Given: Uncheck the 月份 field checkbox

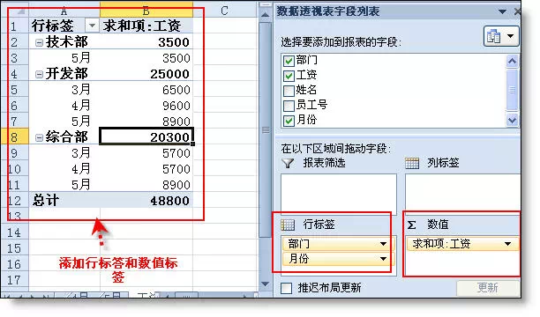Looking at the screenshot, I should tap(289, 121).
